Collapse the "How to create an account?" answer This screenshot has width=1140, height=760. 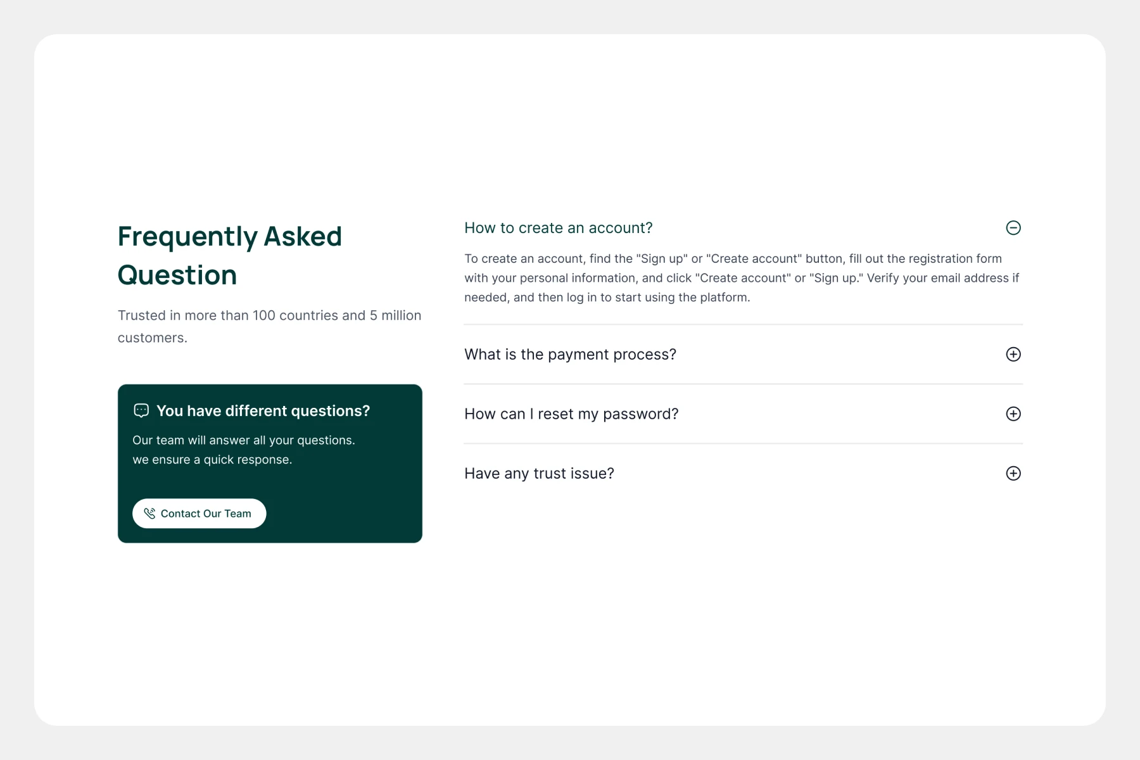1013,228
